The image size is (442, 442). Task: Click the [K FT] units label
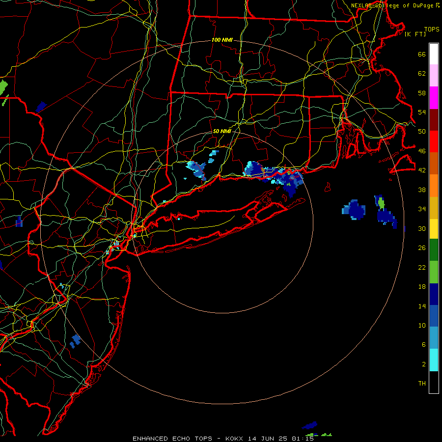pos(415,34)
